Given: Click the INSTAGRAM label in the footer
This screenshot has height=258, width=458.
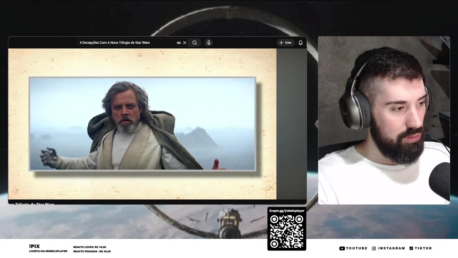Looking at the screenshot, I should pyautogui.click(x=392, y=248).
